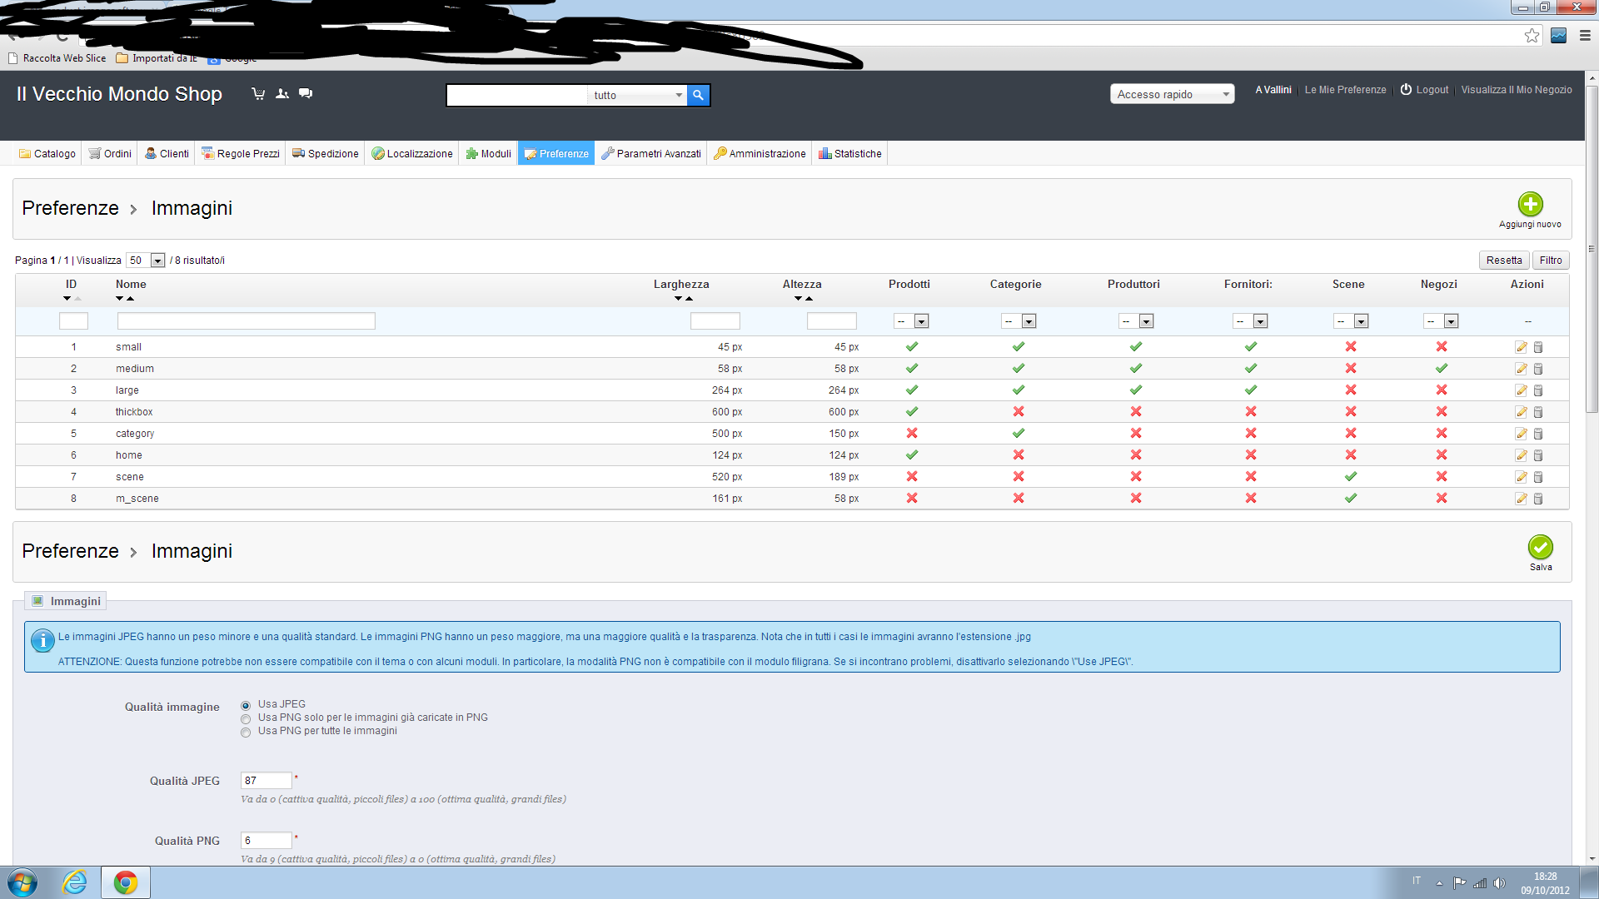Click edit pencil icon for small row
This screenshot has width=1599, height=899.
(x=1521, y=347)
